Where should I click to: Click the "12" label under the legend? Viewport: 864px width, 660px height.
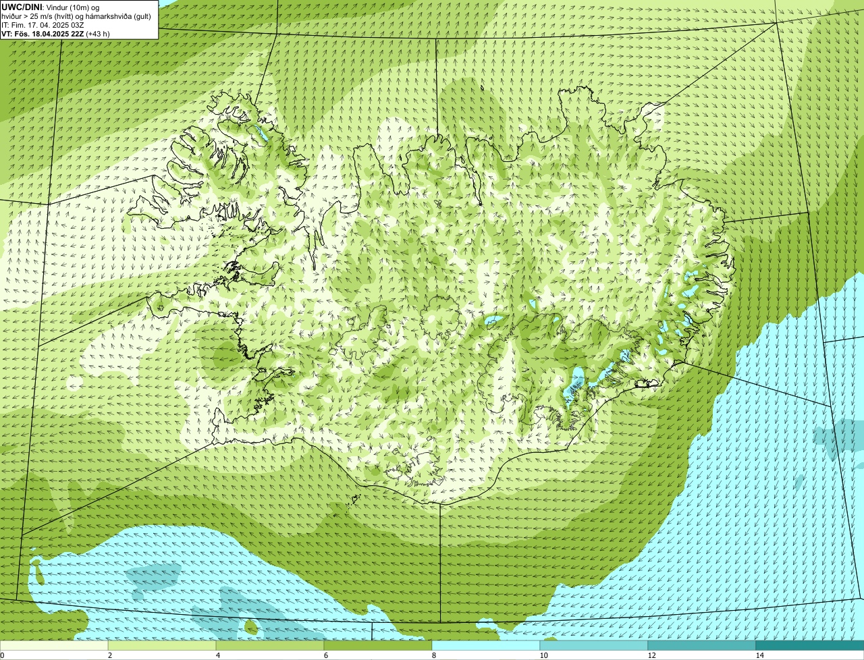651,655
